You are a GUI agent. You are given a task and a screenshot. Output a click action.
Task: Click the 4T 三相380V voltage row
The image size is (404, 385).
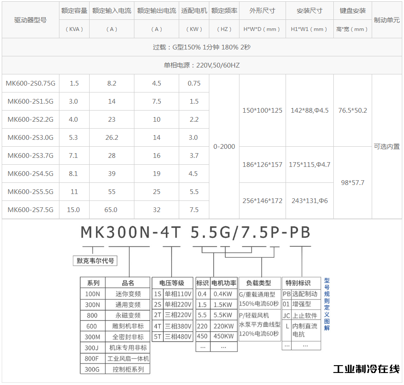pyautogui.click(x=172, y=326)
